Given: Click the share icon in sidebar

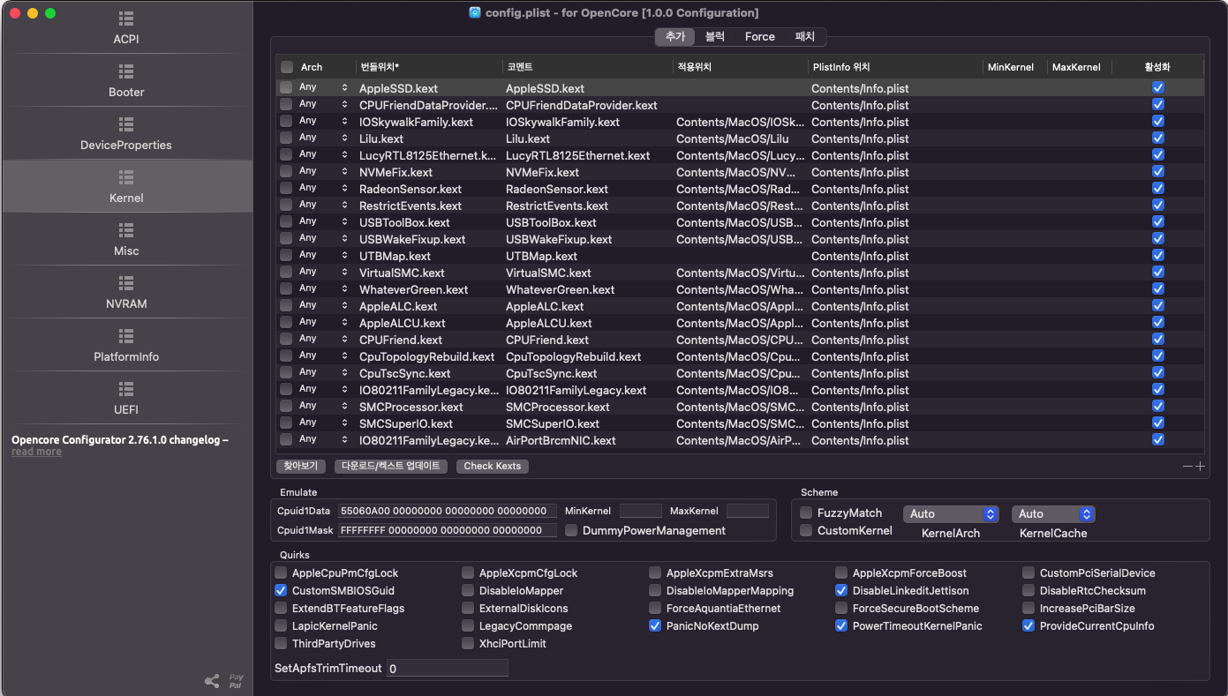Looking at the screenshot, I should (212, 681).
